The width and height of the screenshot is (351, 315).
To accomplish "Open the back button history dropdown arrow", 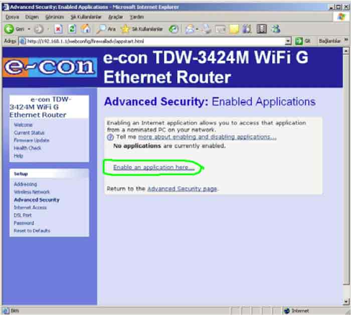I will pyautogui.click(x=29, y=29).
